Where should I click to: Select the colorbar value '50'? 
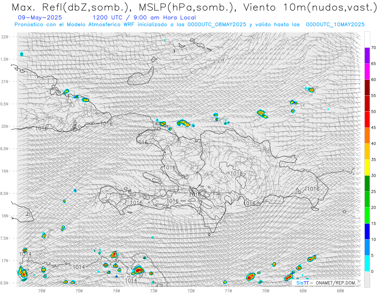click(x=374, y=112)
